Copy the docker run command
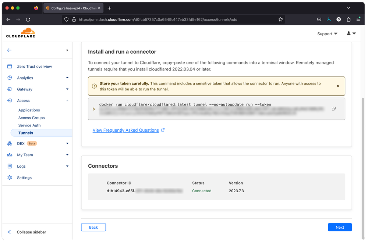368x243 pixels. (x=334, y=109)
